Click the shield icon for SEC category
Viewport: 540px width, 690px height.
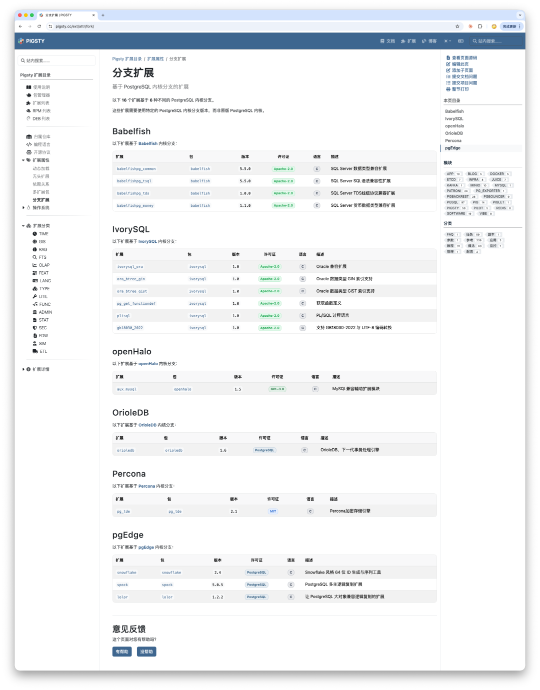coord(35,328)
